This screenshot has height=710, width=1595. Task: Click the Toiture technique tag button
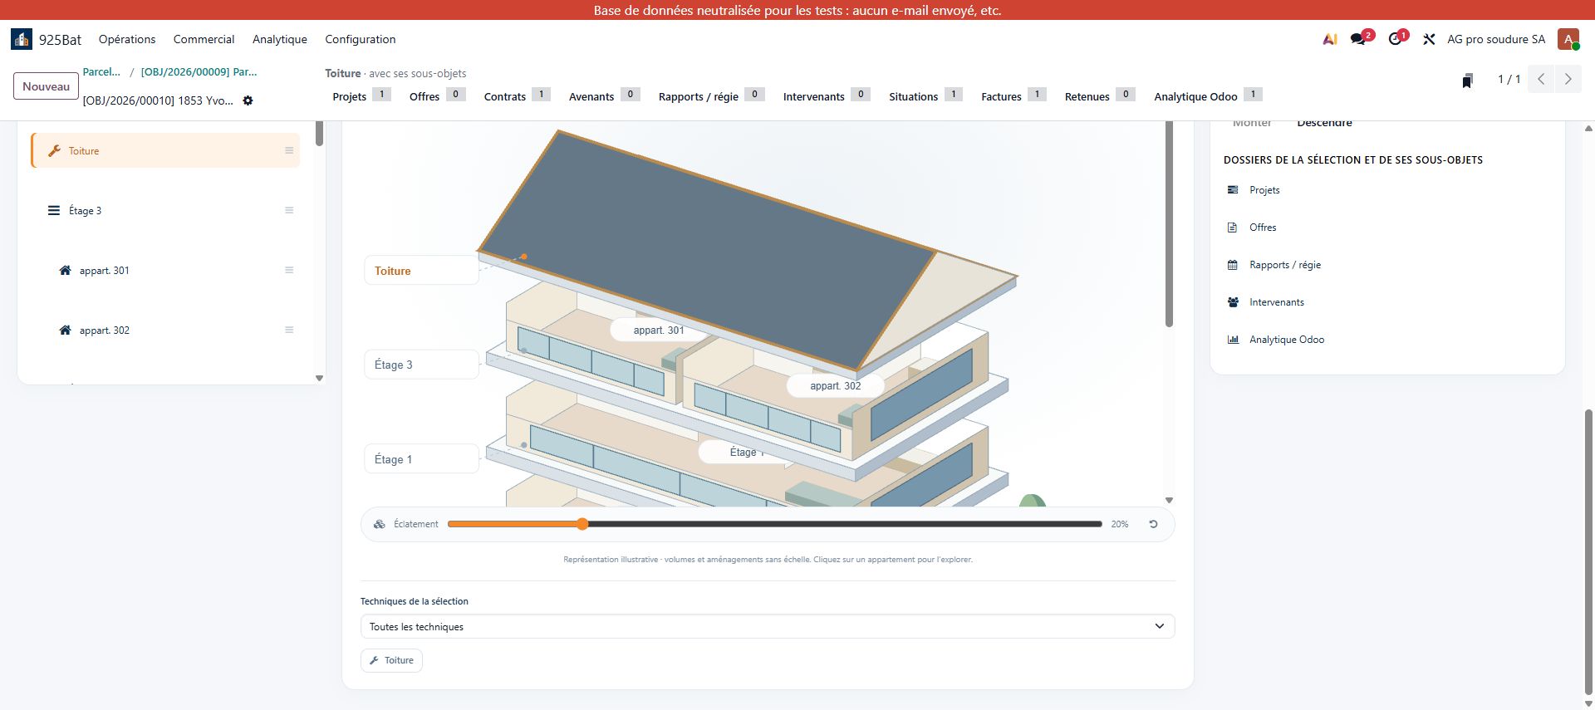pos(391,660)
